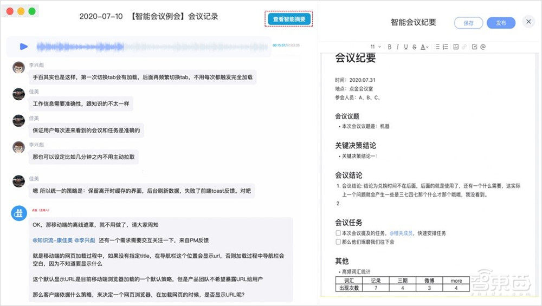The image size is (542, 306).
Task: Close the 智能会议纪要 panel
Action: (x=528, y=22)
